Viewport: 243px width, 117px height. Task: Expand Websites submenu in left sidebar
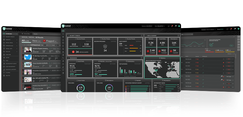(x=17, y=40)
